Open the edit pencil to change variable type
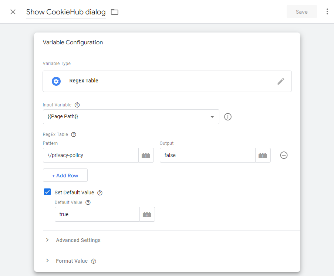334x276 pixels. click(x=281, y=81)
